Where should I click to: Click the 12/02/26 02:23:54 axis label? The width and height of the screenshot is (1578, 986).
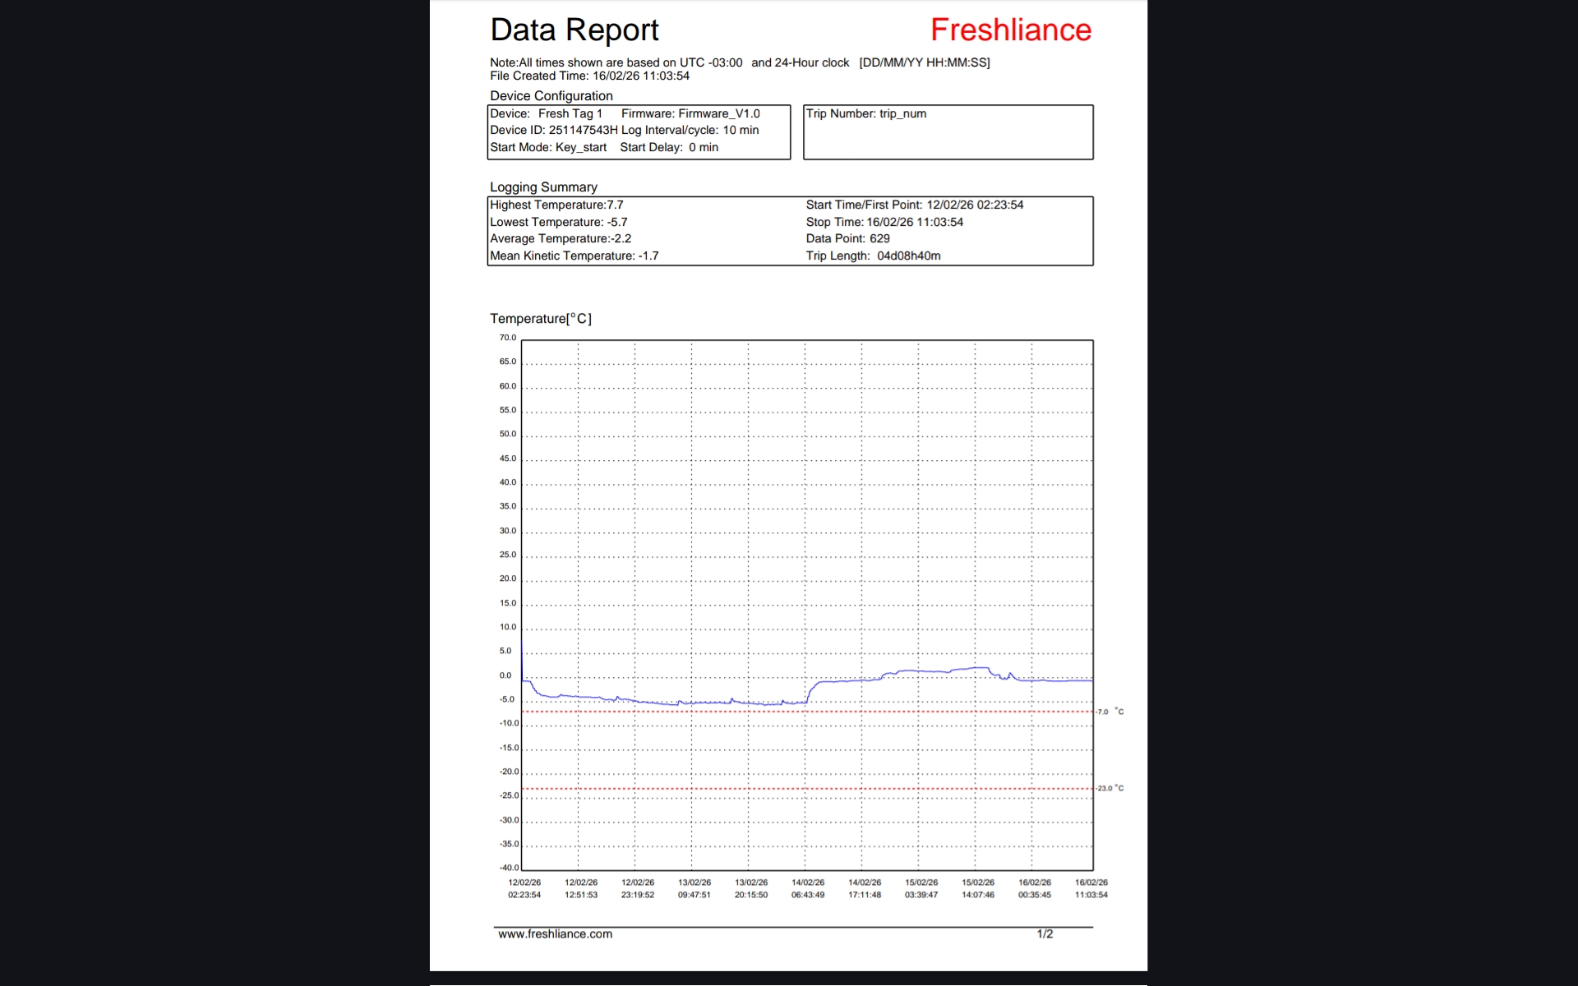pos(524,888)
